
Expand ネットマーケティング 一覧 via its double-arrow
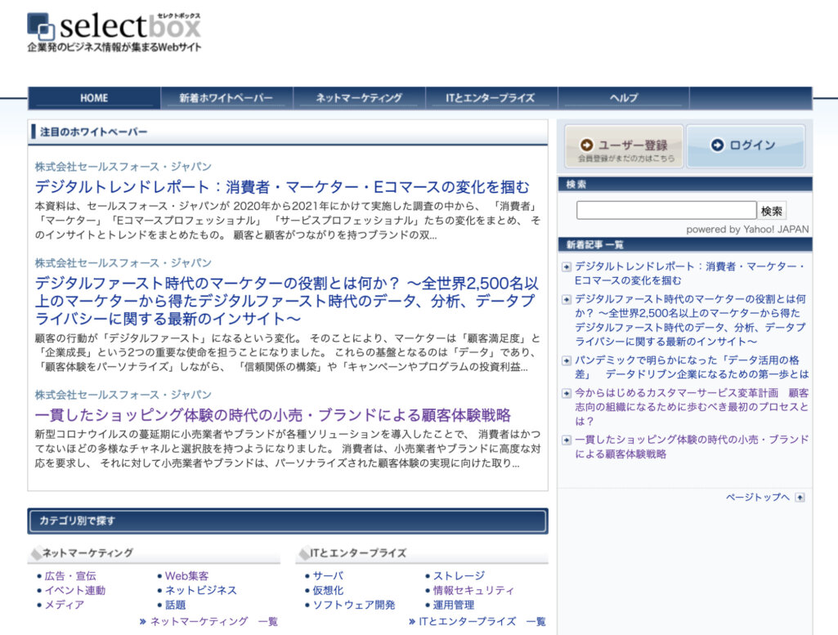(141, 621)
